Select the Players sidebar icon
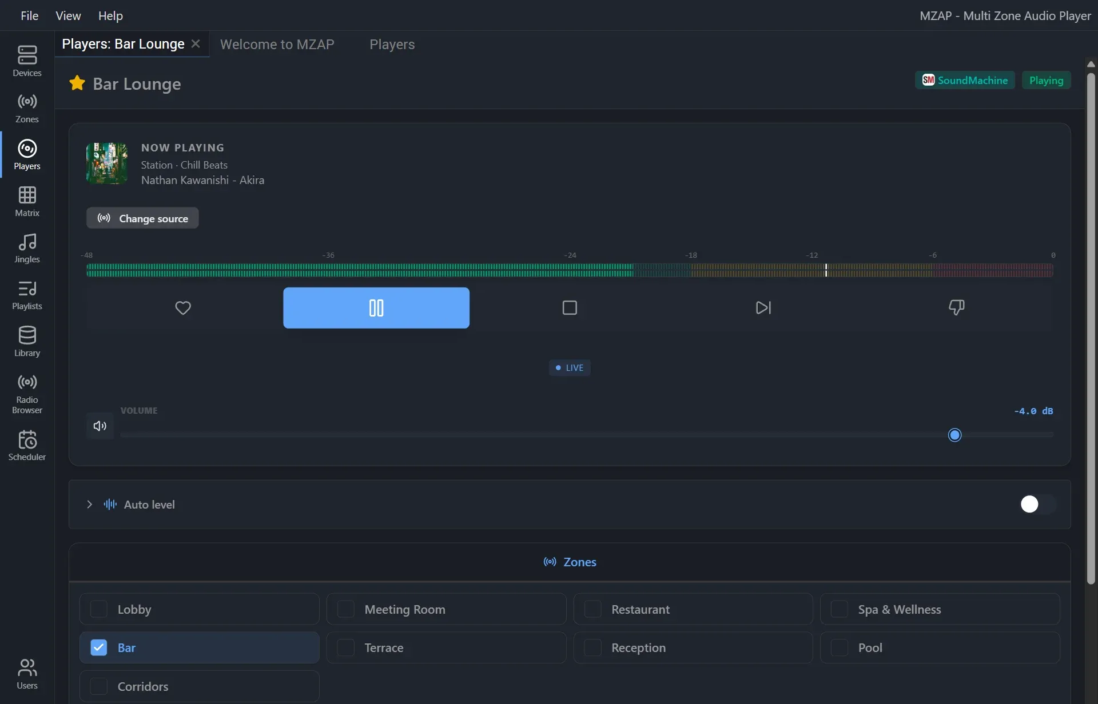1098x704 pixels. pyautogui.click(x=27, y=155)
